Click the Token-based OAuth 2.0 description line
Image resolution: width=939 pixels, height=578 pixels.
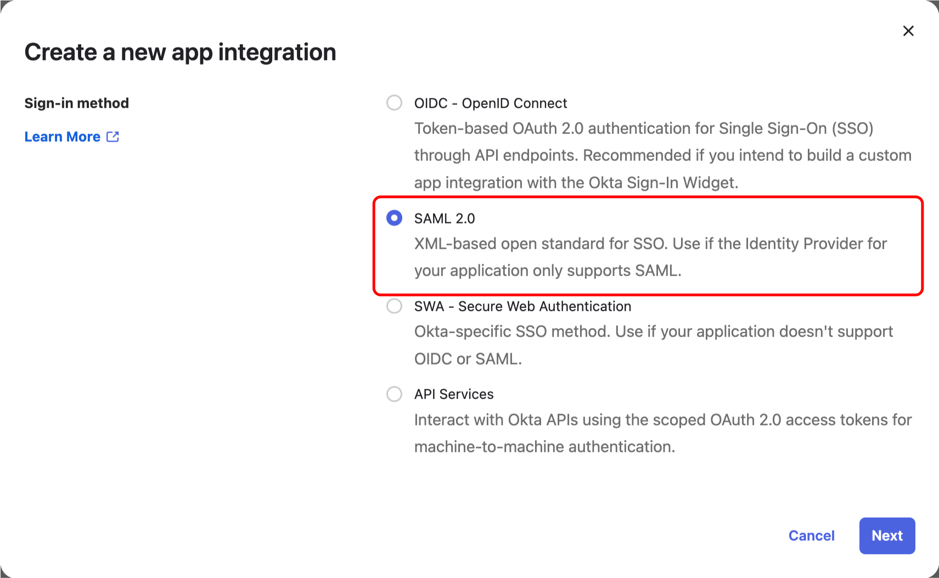point(643,128)
